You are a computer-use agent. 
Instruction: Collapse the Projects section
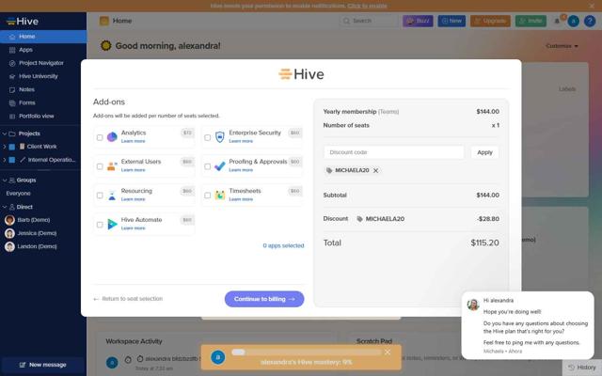click(5, 133)
